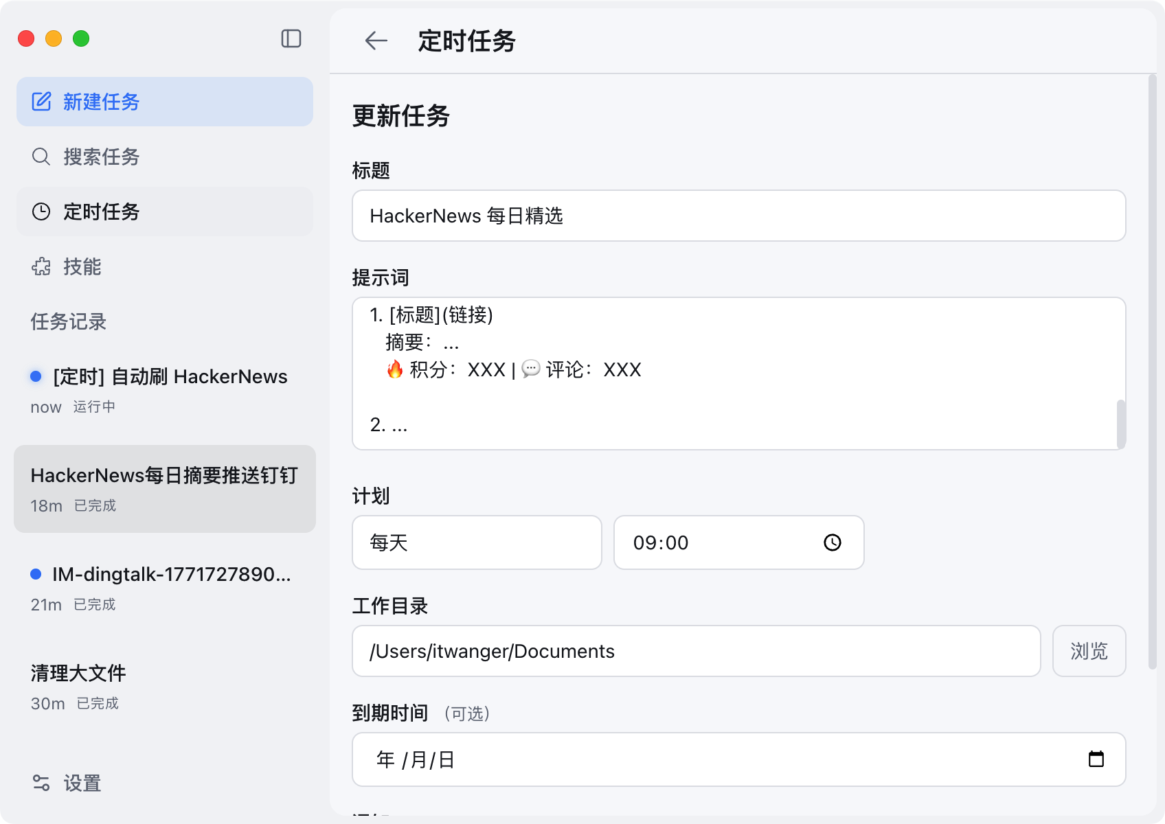
Task: Click the 标题 title input field
Action: coord(738,216)
